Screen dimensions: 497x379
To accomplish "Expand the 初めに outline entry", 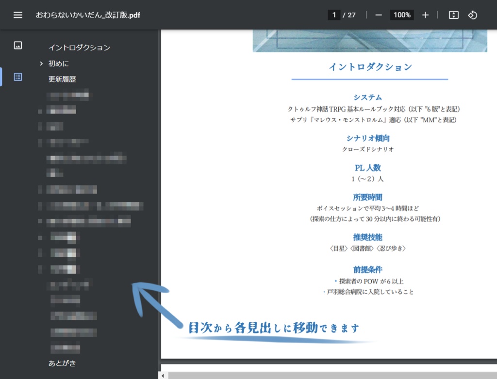I will tap(41, 63).
